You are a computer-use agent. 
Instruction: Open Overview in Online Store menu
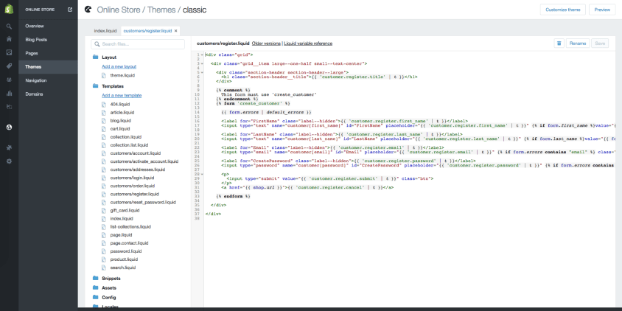(35, 27)
